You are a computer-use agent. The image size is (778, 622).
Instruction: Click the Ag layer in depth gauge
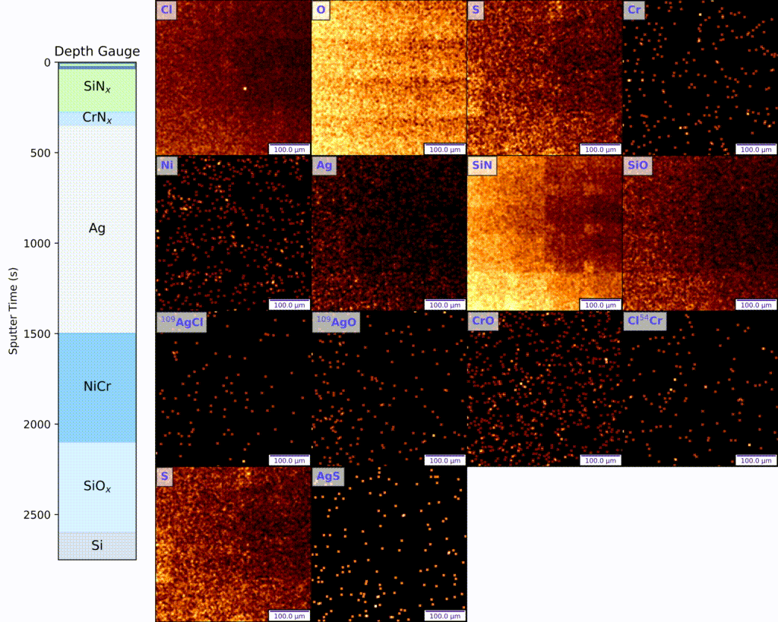pyautogui.click(x=97, y=228)
